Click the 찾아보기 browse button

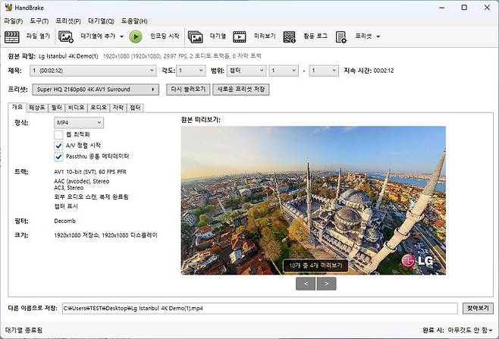(x=478, y=308)
